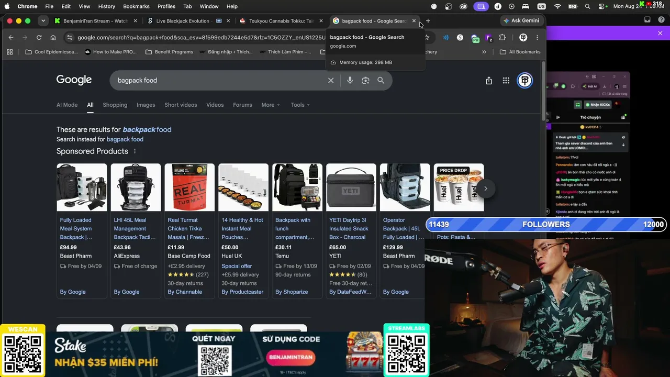The width and height of the screenshot is (670, 377).
Task: Open the bookmarks bar apps grid
Action: [x=9, y=52]
